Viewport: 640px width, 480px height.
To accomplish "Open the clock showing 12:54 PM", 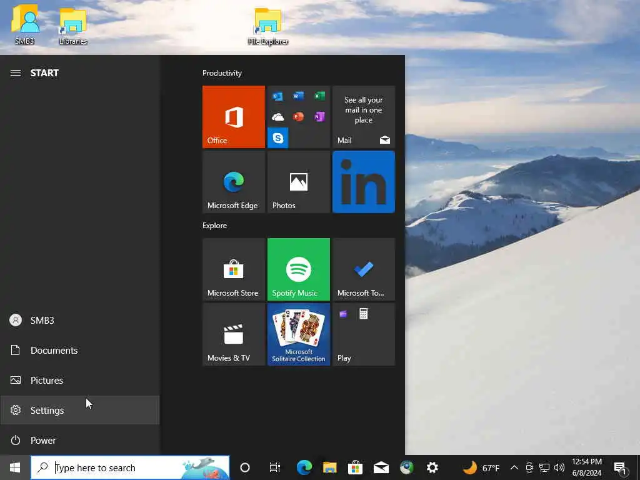I will 587,467.
